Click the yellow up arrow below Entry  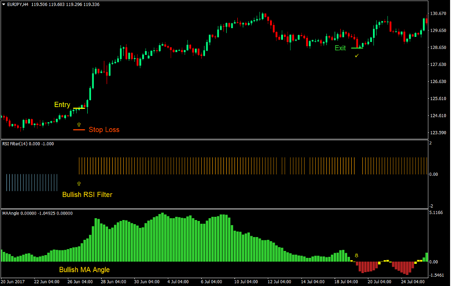point(79,124)
